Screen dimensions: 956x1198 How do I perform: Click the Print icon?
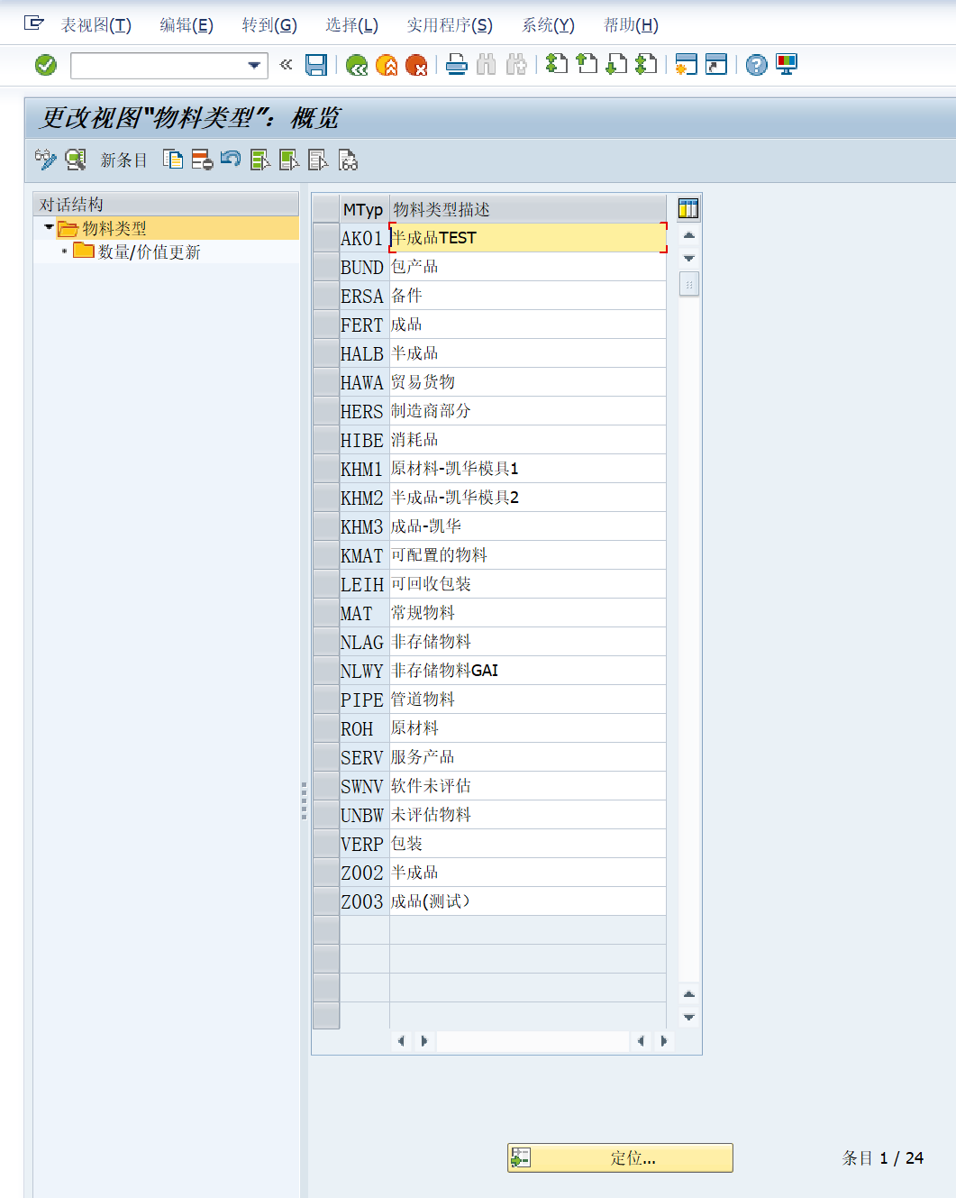pos(457,65)
